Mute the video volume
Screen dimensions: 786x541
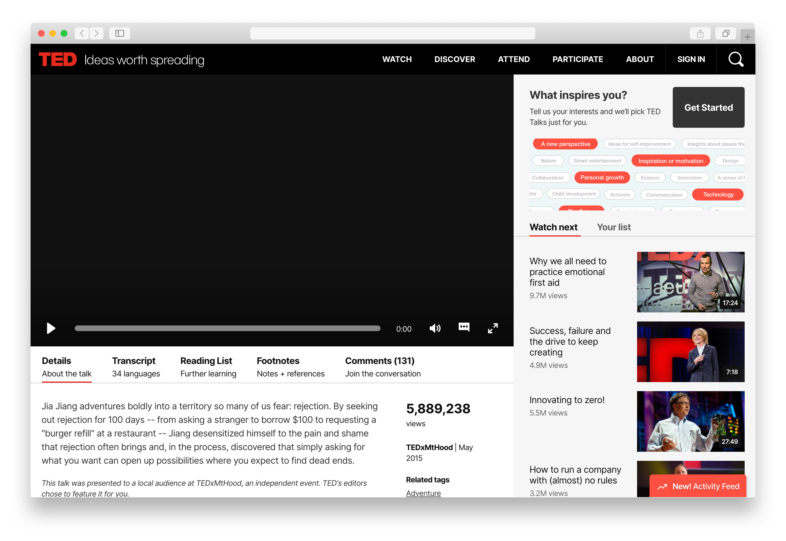(435, 328)
